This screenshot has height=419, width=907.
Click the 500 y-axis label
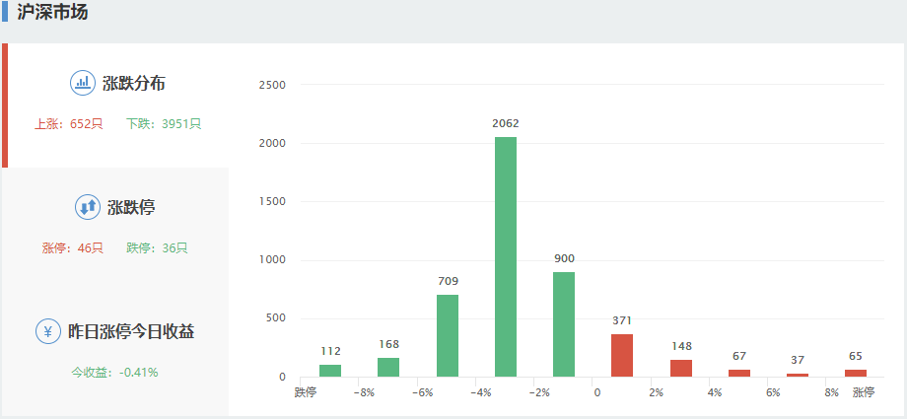point(275,318)
